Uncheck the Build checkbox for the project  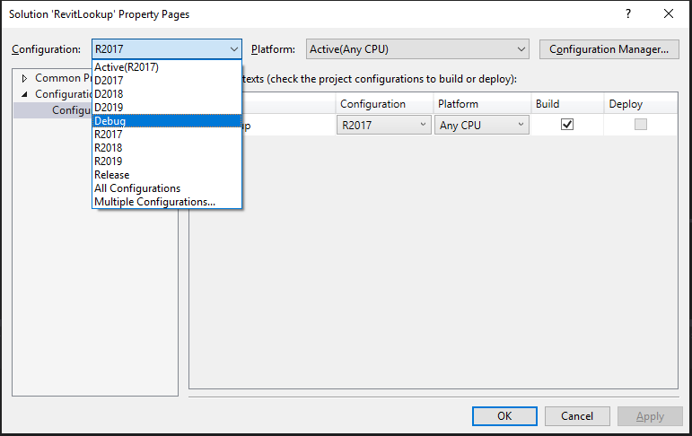tap(567, 125)
